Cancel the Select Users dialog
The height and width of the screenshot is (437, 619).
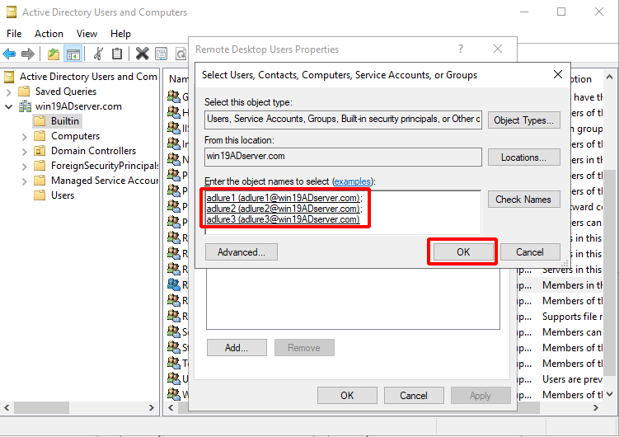click(530, 252)
